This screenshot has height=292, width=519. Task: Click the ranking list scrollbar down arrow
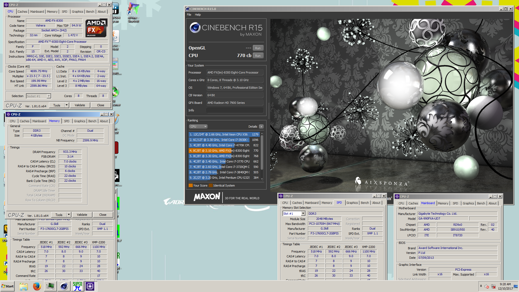point(262,179)
